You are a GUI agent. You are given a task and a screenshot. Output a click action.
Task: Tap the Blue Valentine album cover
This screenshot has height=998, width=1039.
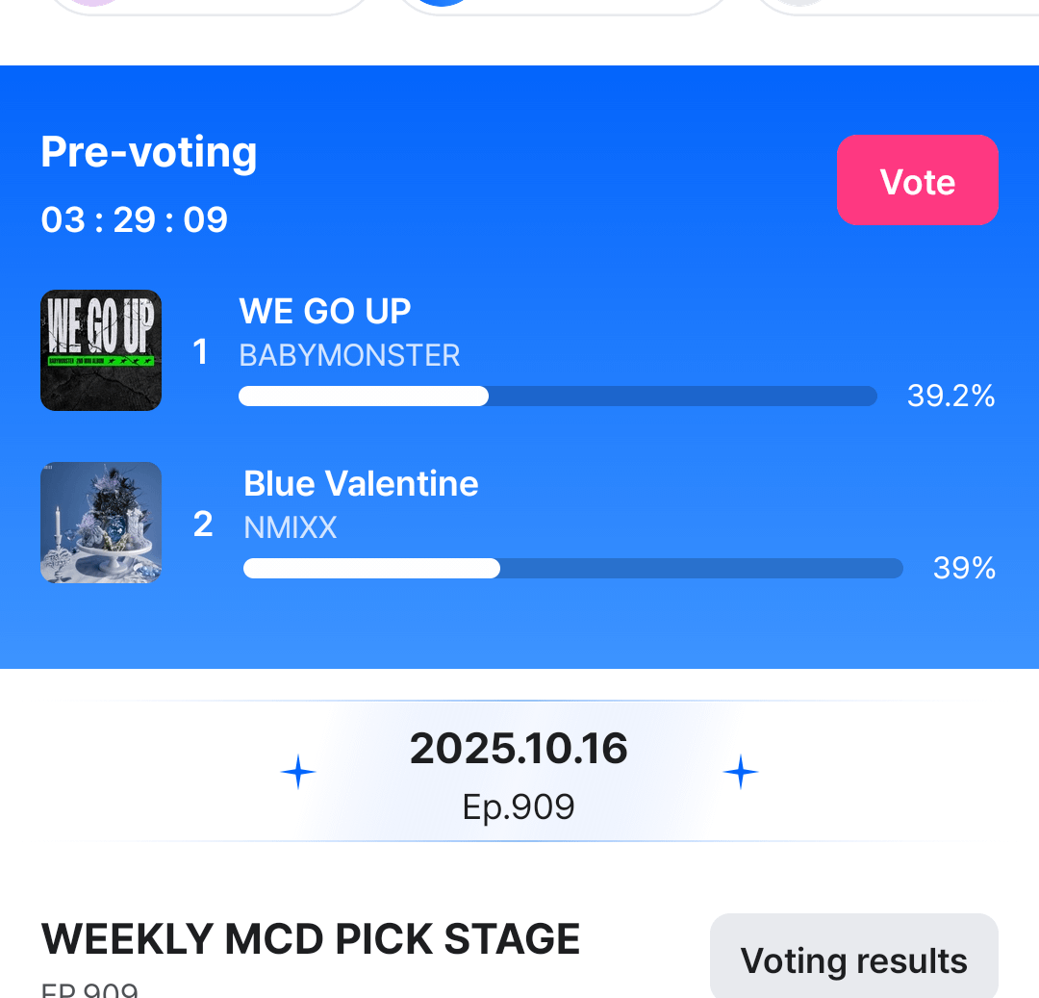(x=101, y=523)
